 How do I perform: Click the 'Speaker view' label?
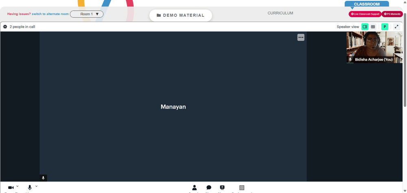coord(348,27)
